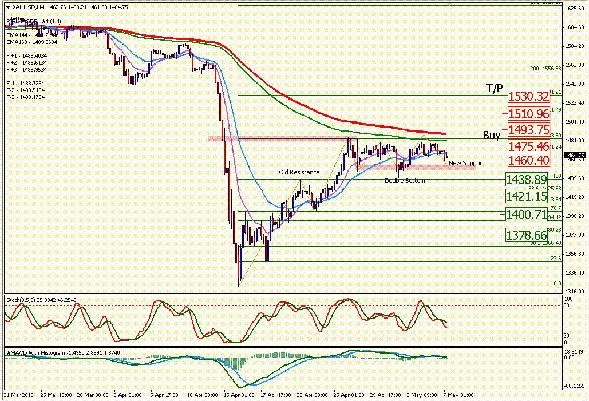Viewport: 589px width, 401px height.
Task: Select the EMA169 - 1489.0634 label
Action: click(32, 42)
